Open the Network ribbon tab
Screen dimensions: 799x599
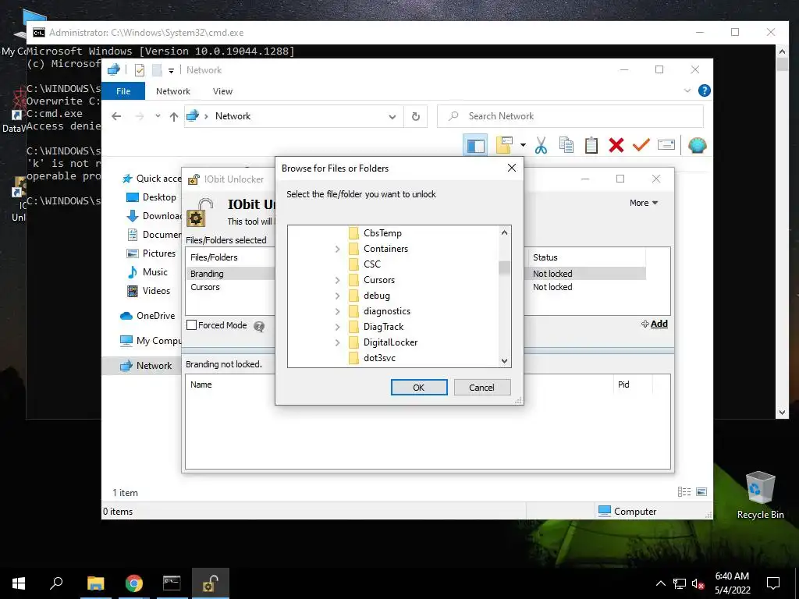(172, 91)
